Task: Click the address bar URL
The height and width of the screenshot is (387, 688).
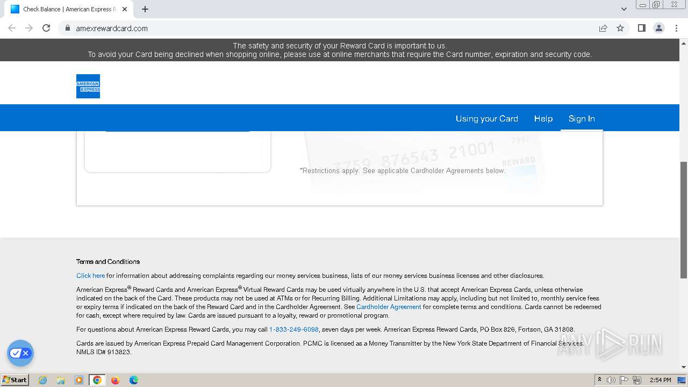Action: 112,28
